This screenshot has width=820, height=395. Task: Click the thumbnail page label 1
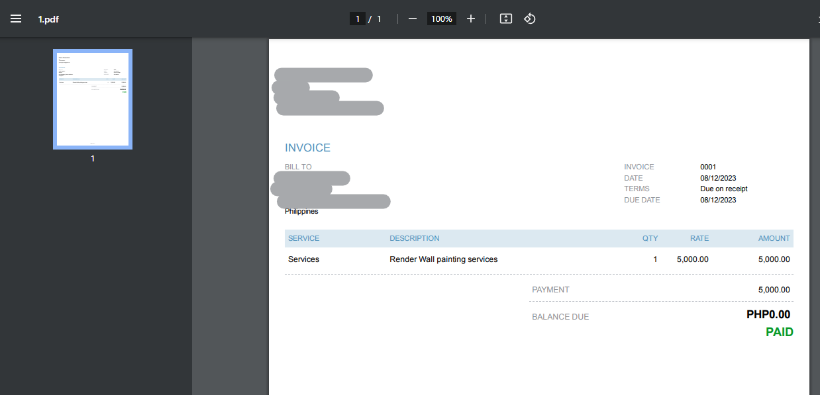click(x=93, y=159)
